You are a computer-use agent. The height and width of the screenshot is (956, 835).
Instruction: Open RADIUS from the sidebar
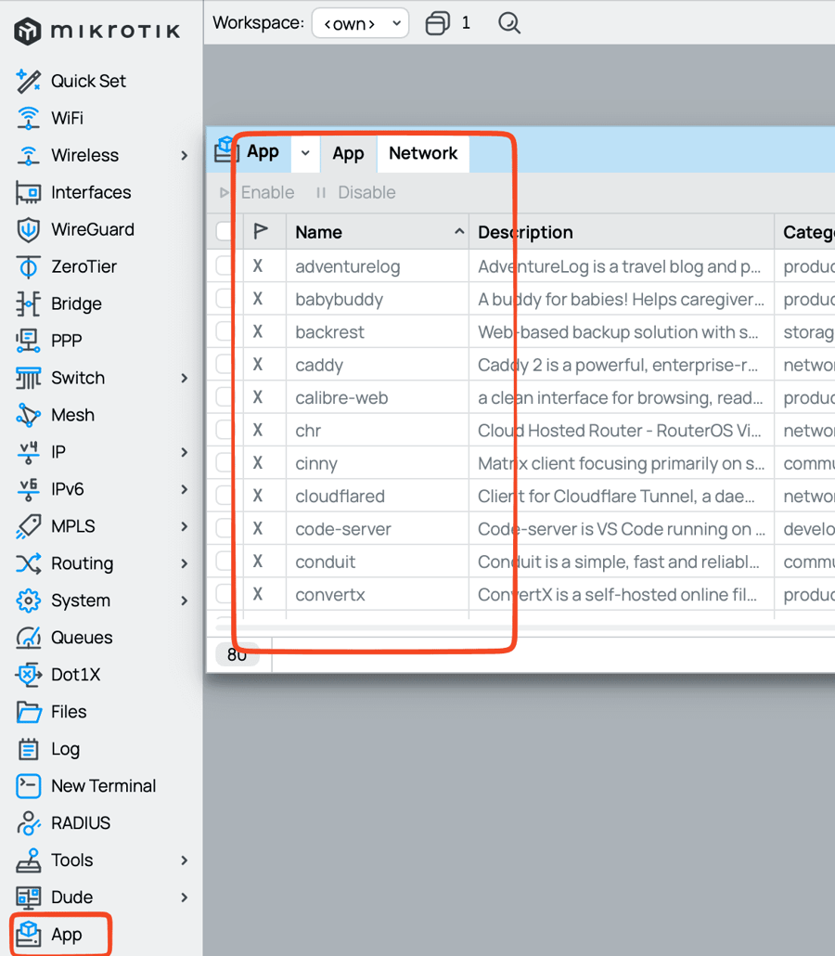point(63,823)
